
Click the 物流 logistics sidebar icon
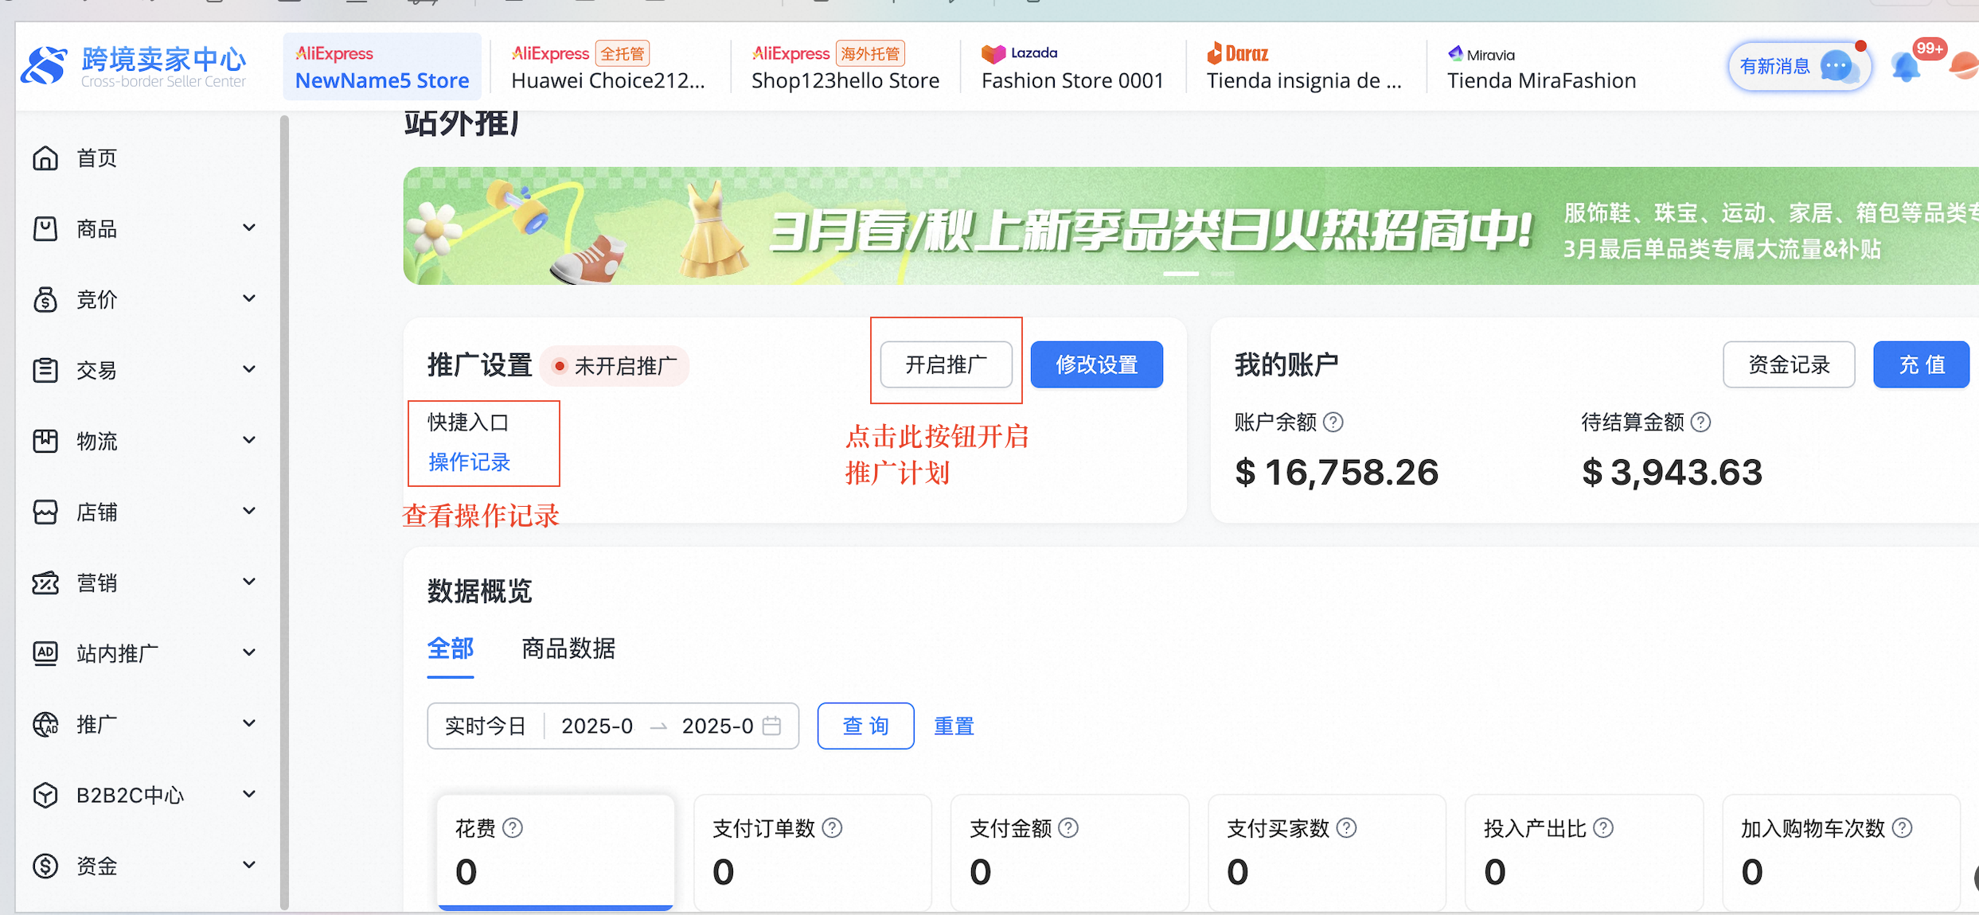pyautogui.click(x=45, y=441)
